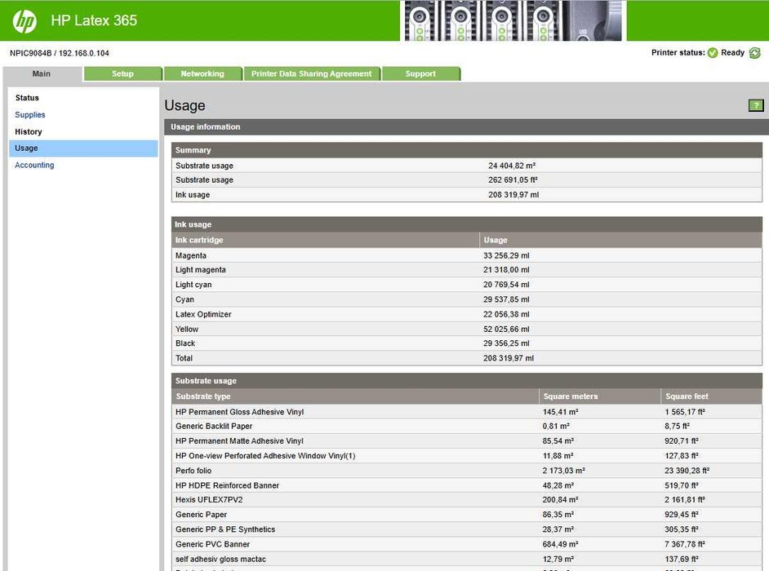Click the Square feet column header
Viewport: 769px width, 571px height.
point(712,396)
